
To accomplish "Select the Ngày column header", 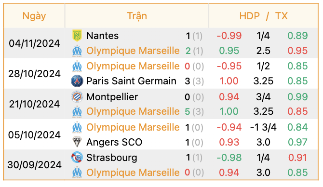I will tap(34, 16).
